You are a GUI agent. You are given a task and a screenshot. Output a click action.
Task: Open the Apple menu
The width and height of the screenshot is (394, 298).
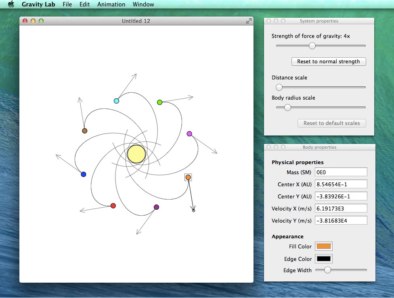[11, 4]
